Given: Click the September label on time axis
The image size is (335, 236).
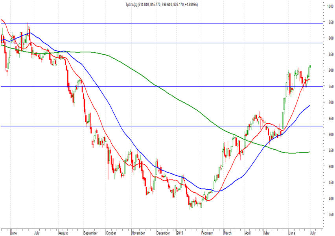Looking at the screenshot, I should point(90,233).
